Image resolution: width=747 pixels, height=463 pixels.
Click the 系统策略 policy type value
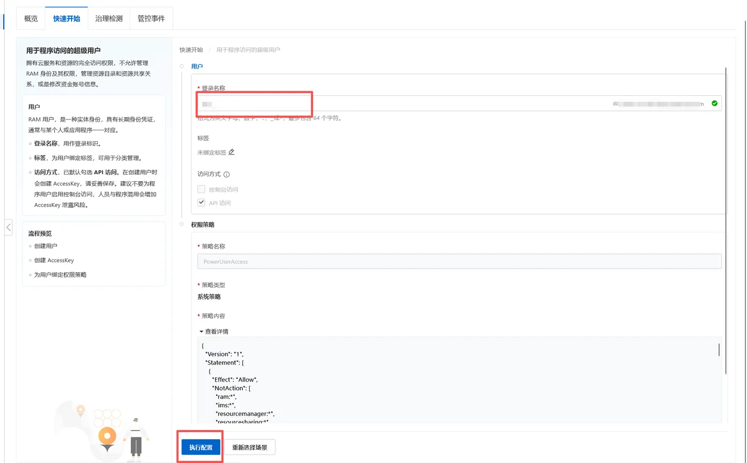tap(209, 297)
